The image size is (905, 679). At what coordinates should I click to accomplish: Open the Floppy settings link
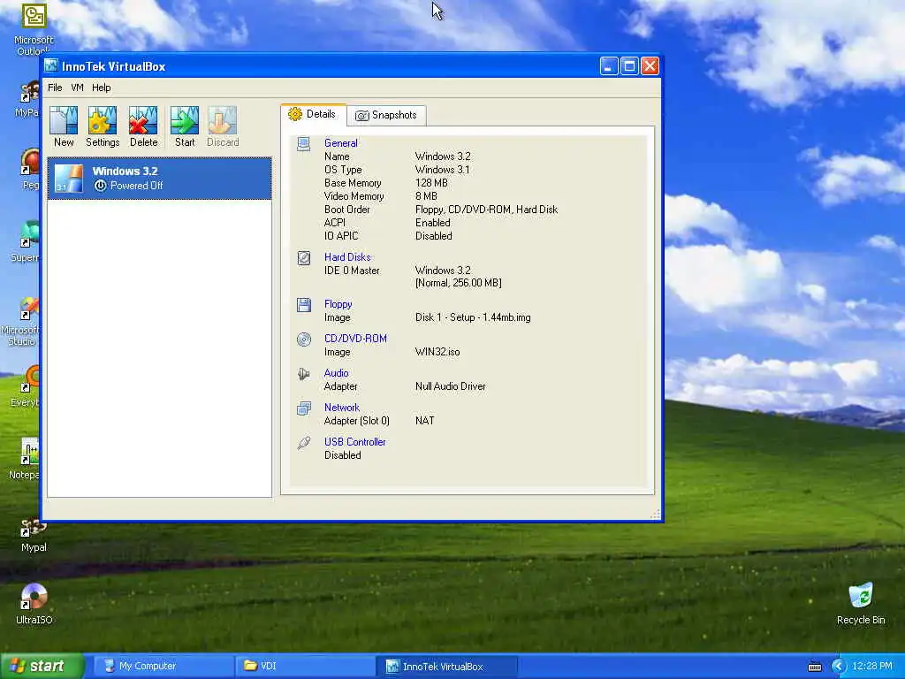tap(338, 304)
